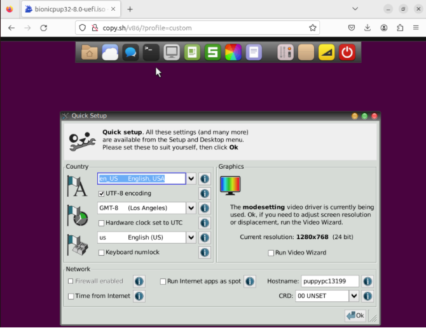This screenshot has height=328, width=426.
Task: Toggle the Firewall enabled checkbox
Action: point(71,281)
